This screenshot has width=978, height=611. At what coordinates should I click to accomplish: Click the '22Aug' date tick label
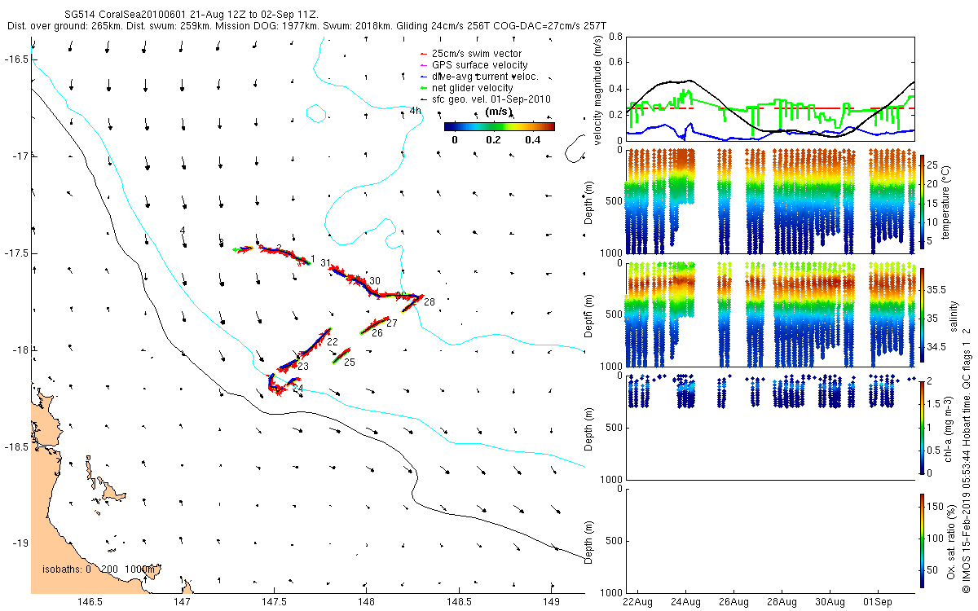[x=637, y=602]
